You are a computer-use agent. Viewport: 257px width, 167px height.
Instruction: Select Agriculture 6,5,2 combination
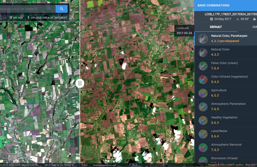click(x=226, y=93)
